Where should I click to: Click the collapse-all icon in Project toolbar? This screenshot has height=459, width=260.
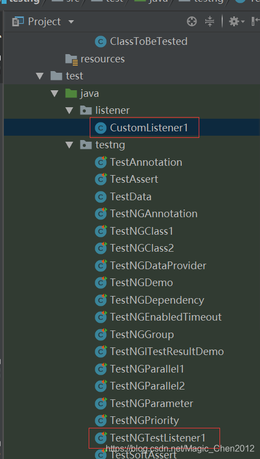click(x=210, y=21)
